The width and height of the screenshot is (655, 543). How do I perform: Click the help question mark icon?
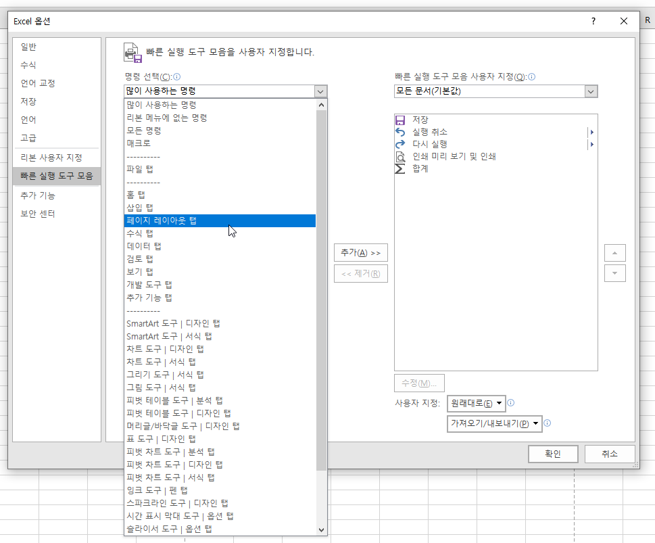[x=593, y=21]
